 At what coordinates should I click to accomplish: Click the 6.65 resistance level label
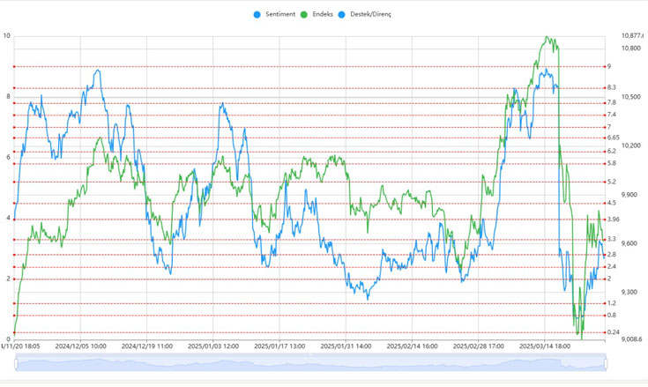(614, 138)
